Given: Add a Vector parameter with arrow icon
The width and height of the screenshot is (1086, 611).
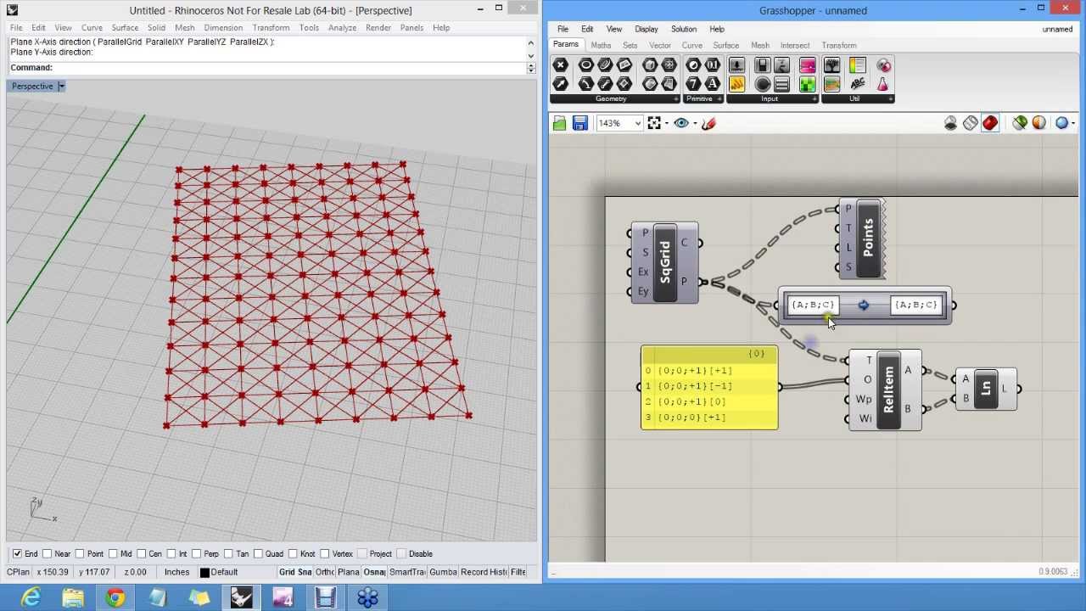Looking at the screenshot, I should point(560,84).
